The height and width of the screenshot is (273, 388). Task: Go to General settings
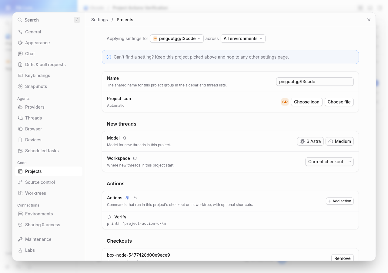[48, 32]
